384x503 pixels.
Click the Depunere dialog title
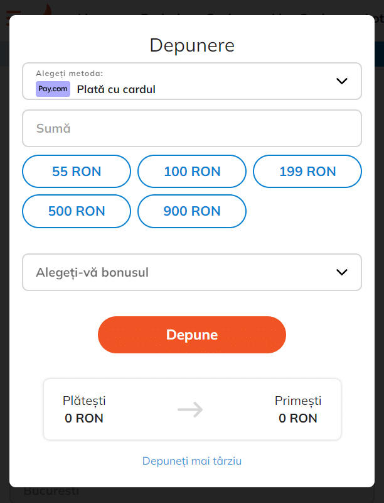pyautogui.click(x=192, y=45)
